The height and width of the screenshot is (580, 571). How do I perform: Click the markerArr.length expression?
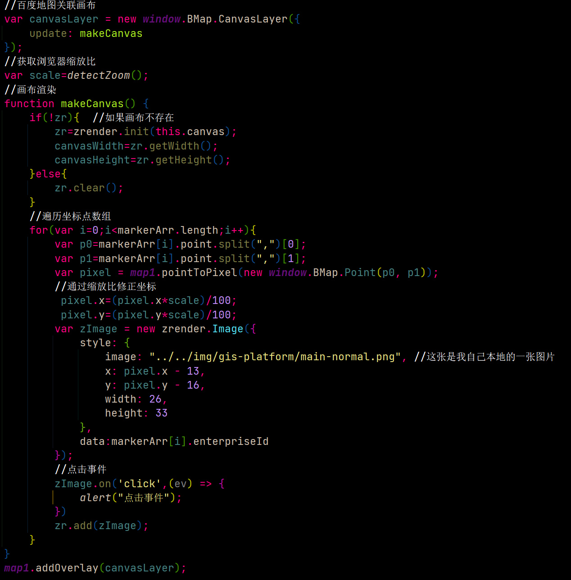tap(160, 230)
